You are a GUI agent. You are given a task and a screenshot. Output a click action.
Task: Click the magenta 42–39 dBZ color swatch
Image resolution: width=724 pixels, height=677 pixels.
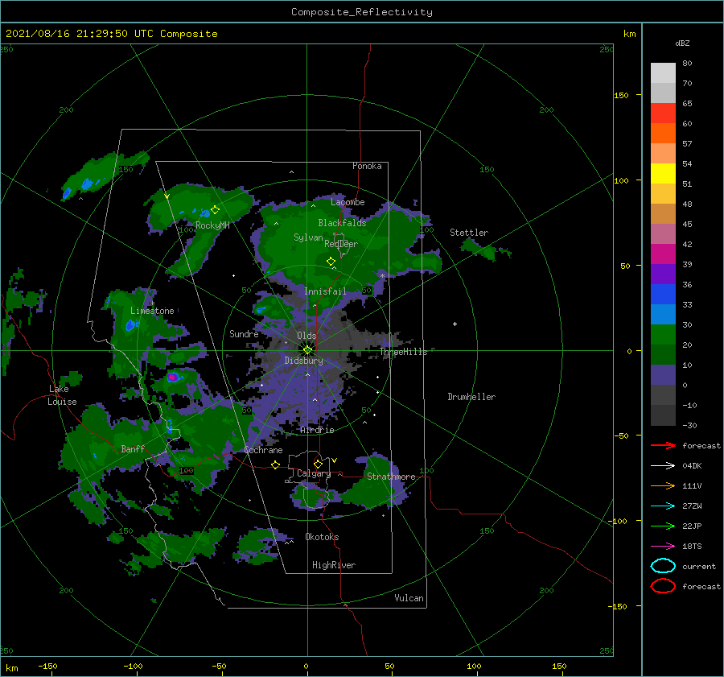click(x=663, y=254)
